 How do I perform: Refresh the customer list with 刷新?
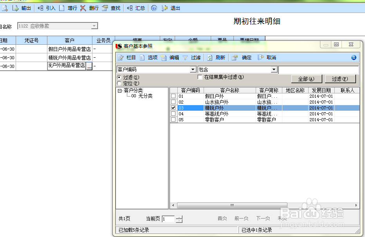tap(216, 58)
